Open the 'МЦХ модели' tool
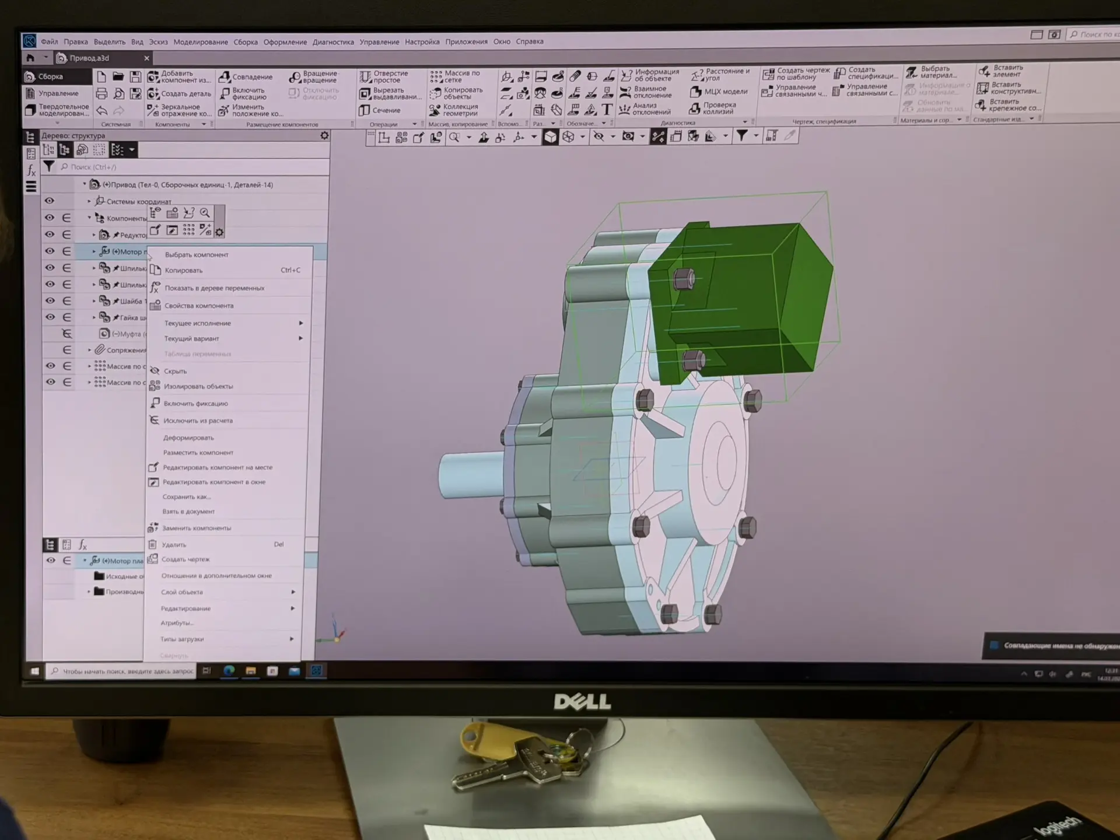Image resolution: width=1120 pixels, height=840 pixels. point(719,92)
